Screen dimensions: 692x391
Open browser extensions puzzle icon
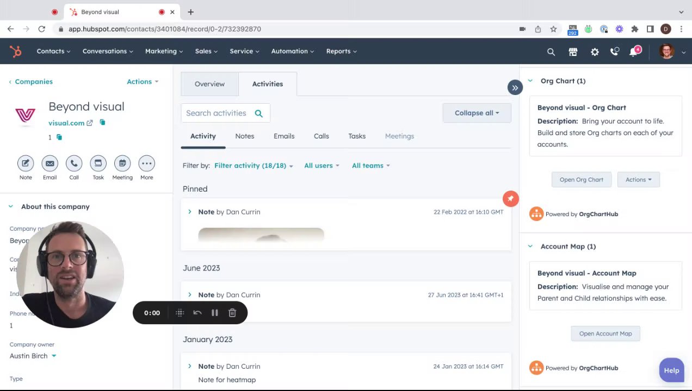[x=634, y=29]
